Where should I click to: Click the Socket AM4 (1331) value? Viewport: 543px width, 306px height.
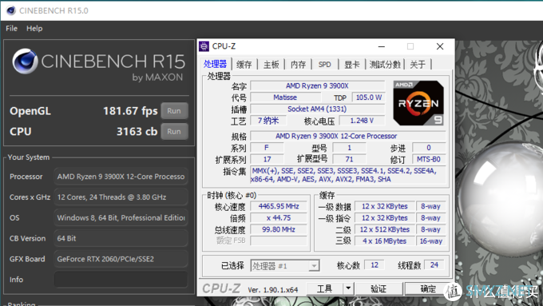317,109
